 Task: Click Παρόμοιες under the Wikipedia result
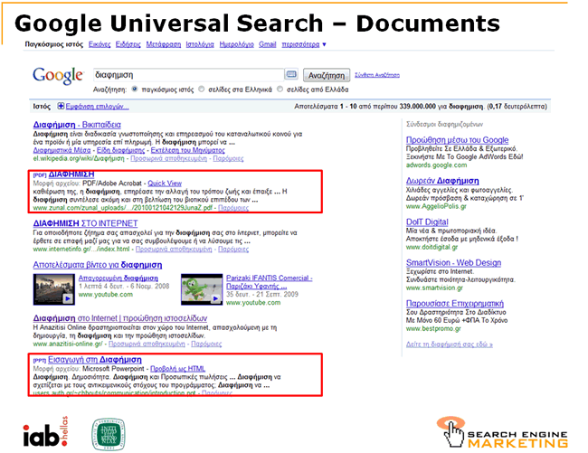pos(228,158)
